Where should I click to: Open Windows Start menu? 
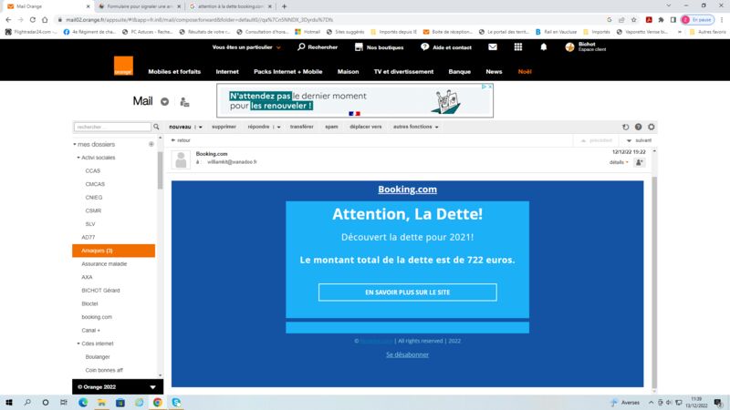point(9,403)
